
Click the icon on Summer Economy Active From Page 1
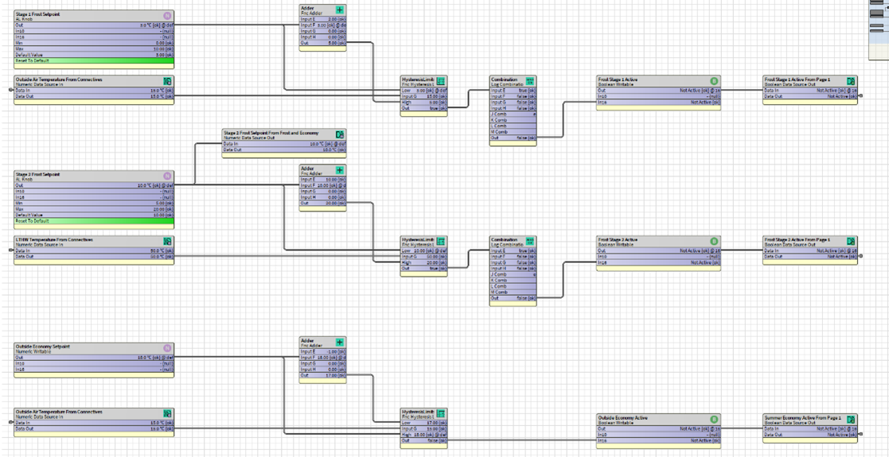coord(851,419)
